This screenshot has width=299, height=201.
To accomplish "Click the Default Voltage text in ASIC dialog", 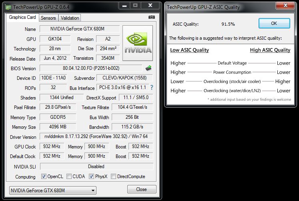I will [x=232, y=63].
